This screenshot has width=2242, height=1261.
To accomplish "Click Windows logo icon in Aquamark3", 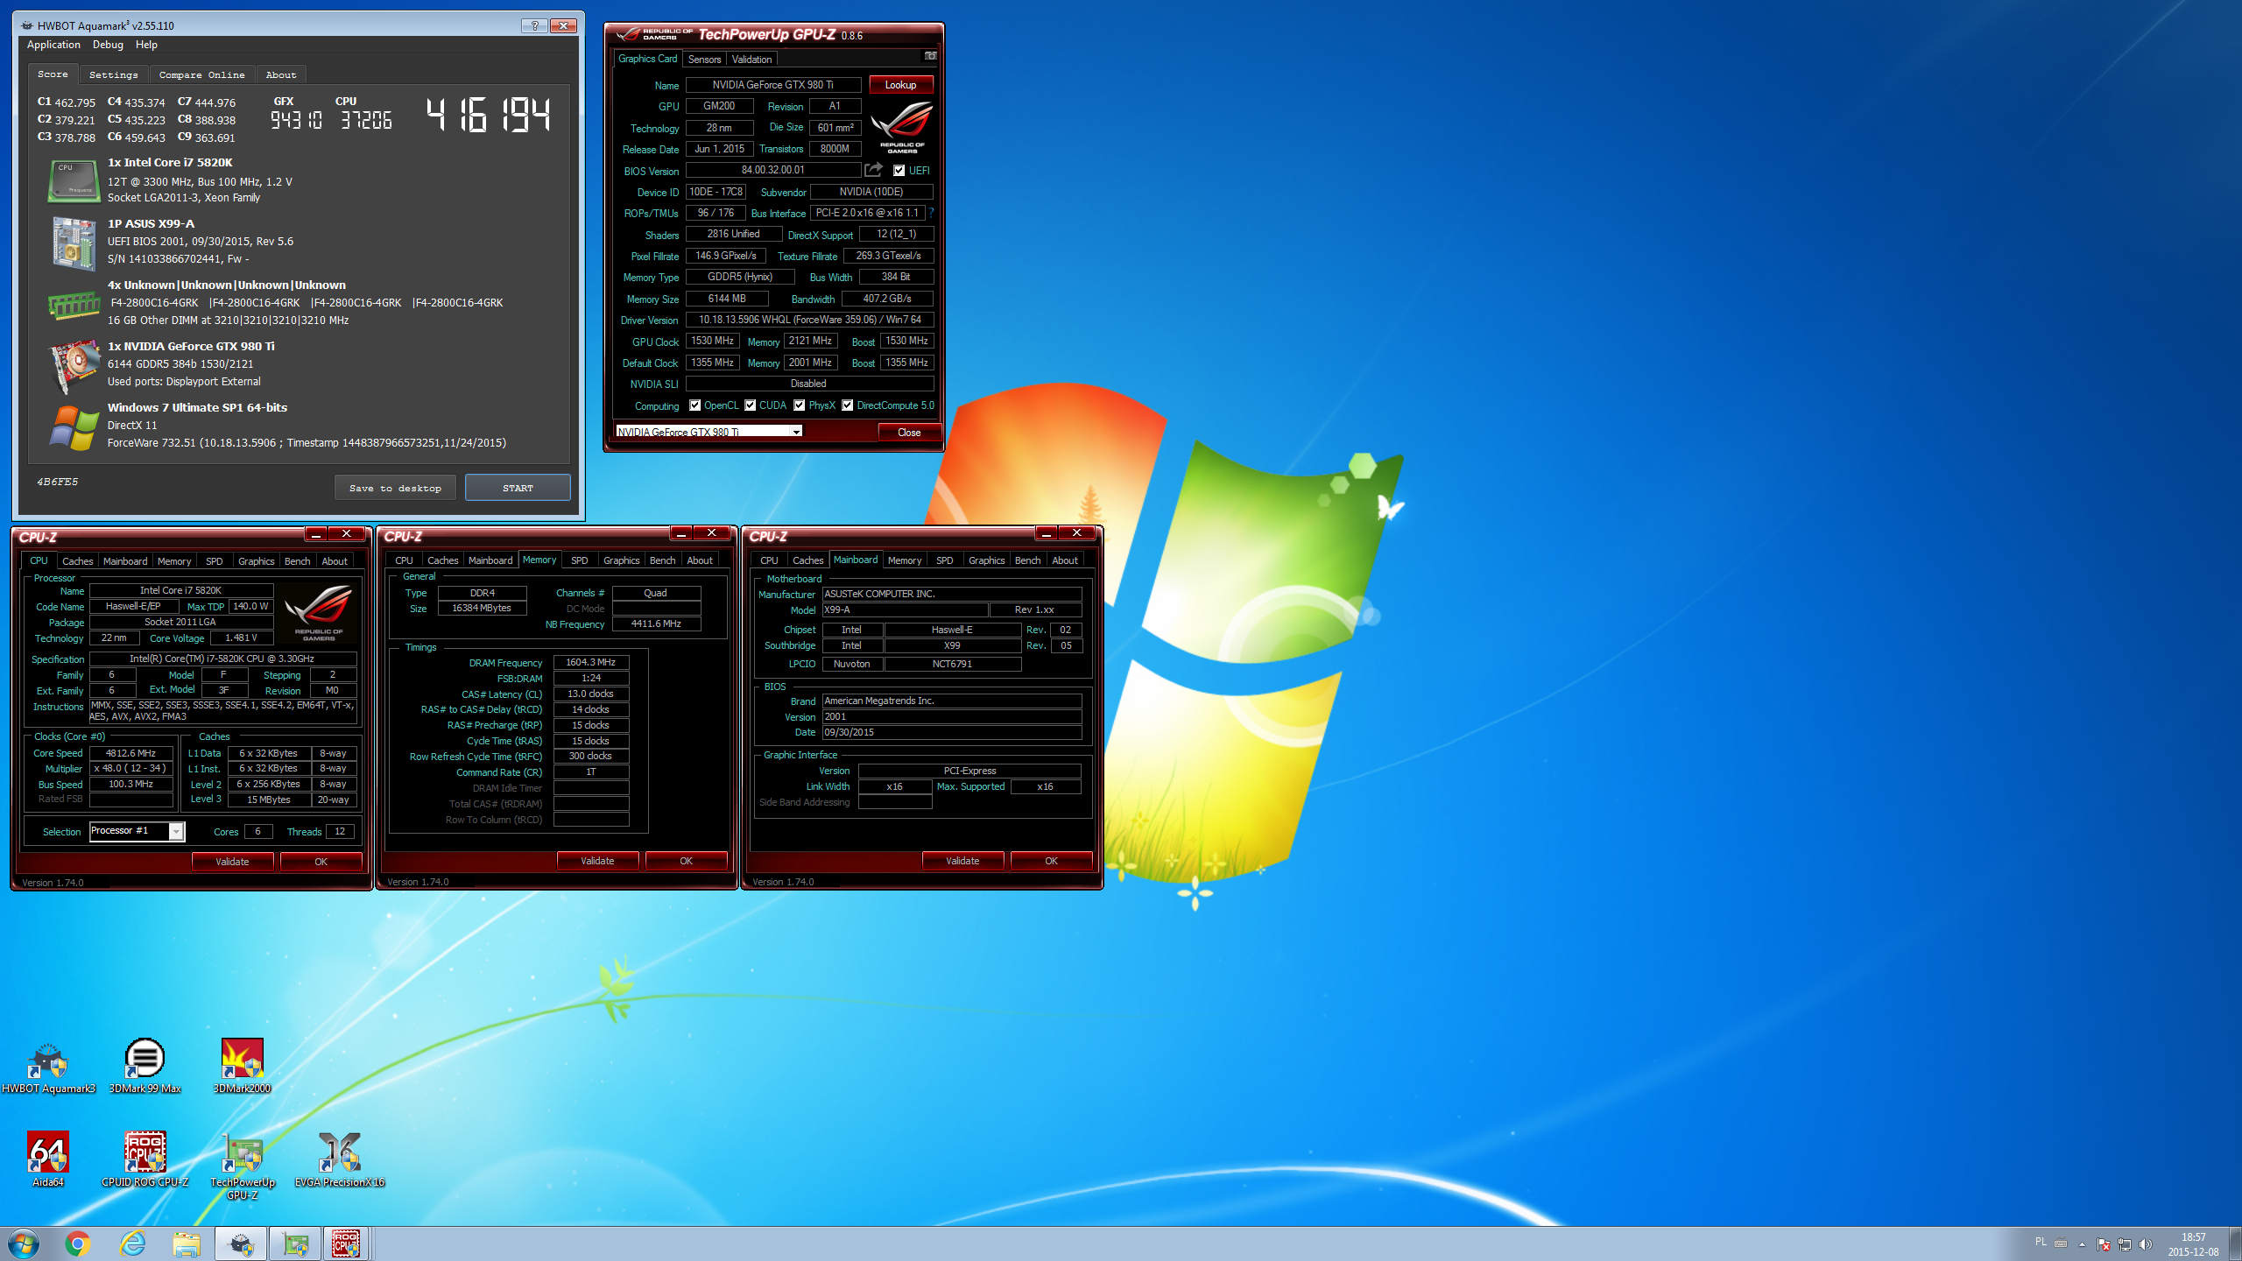I will coord(74,427).
